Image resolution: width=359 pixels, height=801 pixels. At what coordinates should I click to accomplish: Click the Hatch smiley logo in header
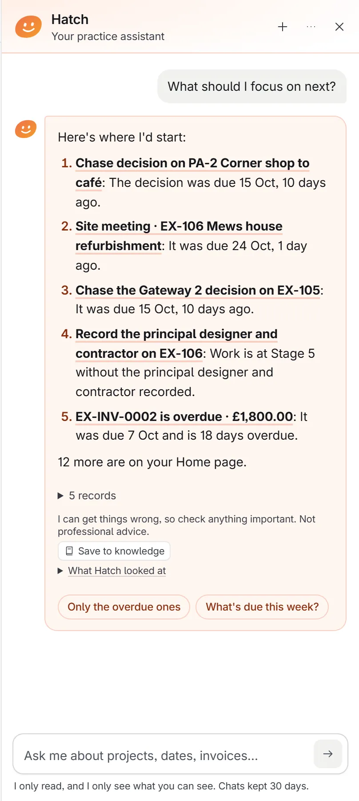[x=28, y=27]
